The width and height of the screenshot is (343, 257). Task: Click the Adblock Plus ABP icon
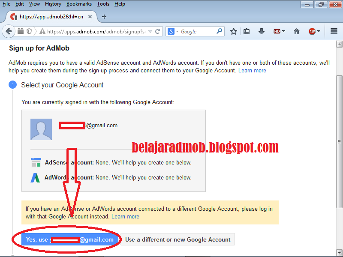(x=312, y=31)
